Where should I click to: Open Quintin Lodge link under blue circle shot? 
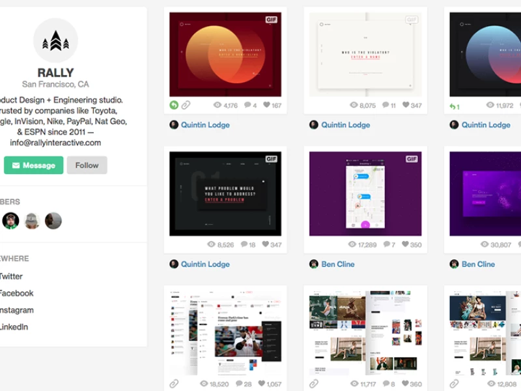tap(486, 125)
